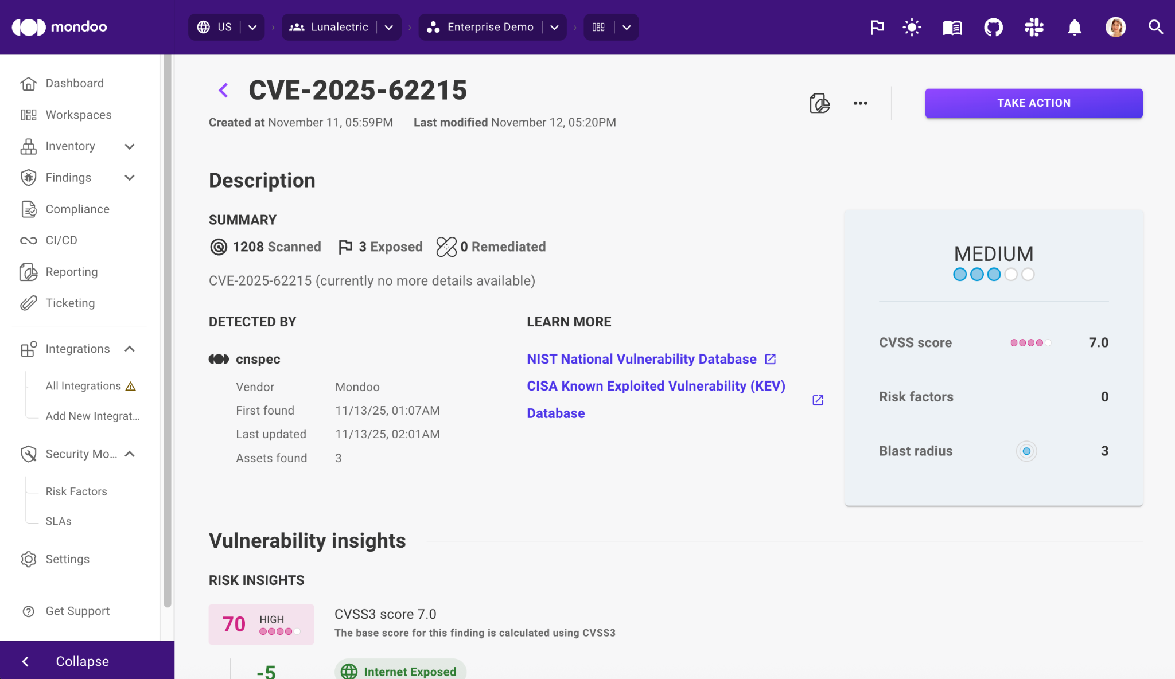Open the three-dot more options menu
This screenshot has height=679, width=1175.
[860, 103]
